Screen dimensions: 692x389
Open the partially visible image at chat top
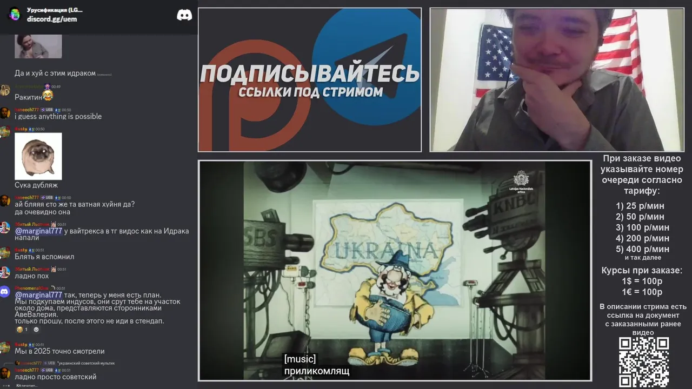[x=38, y=46]
